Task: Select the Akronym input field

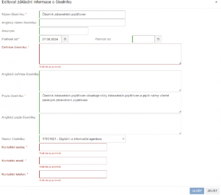Action: (x=64, y=31)
